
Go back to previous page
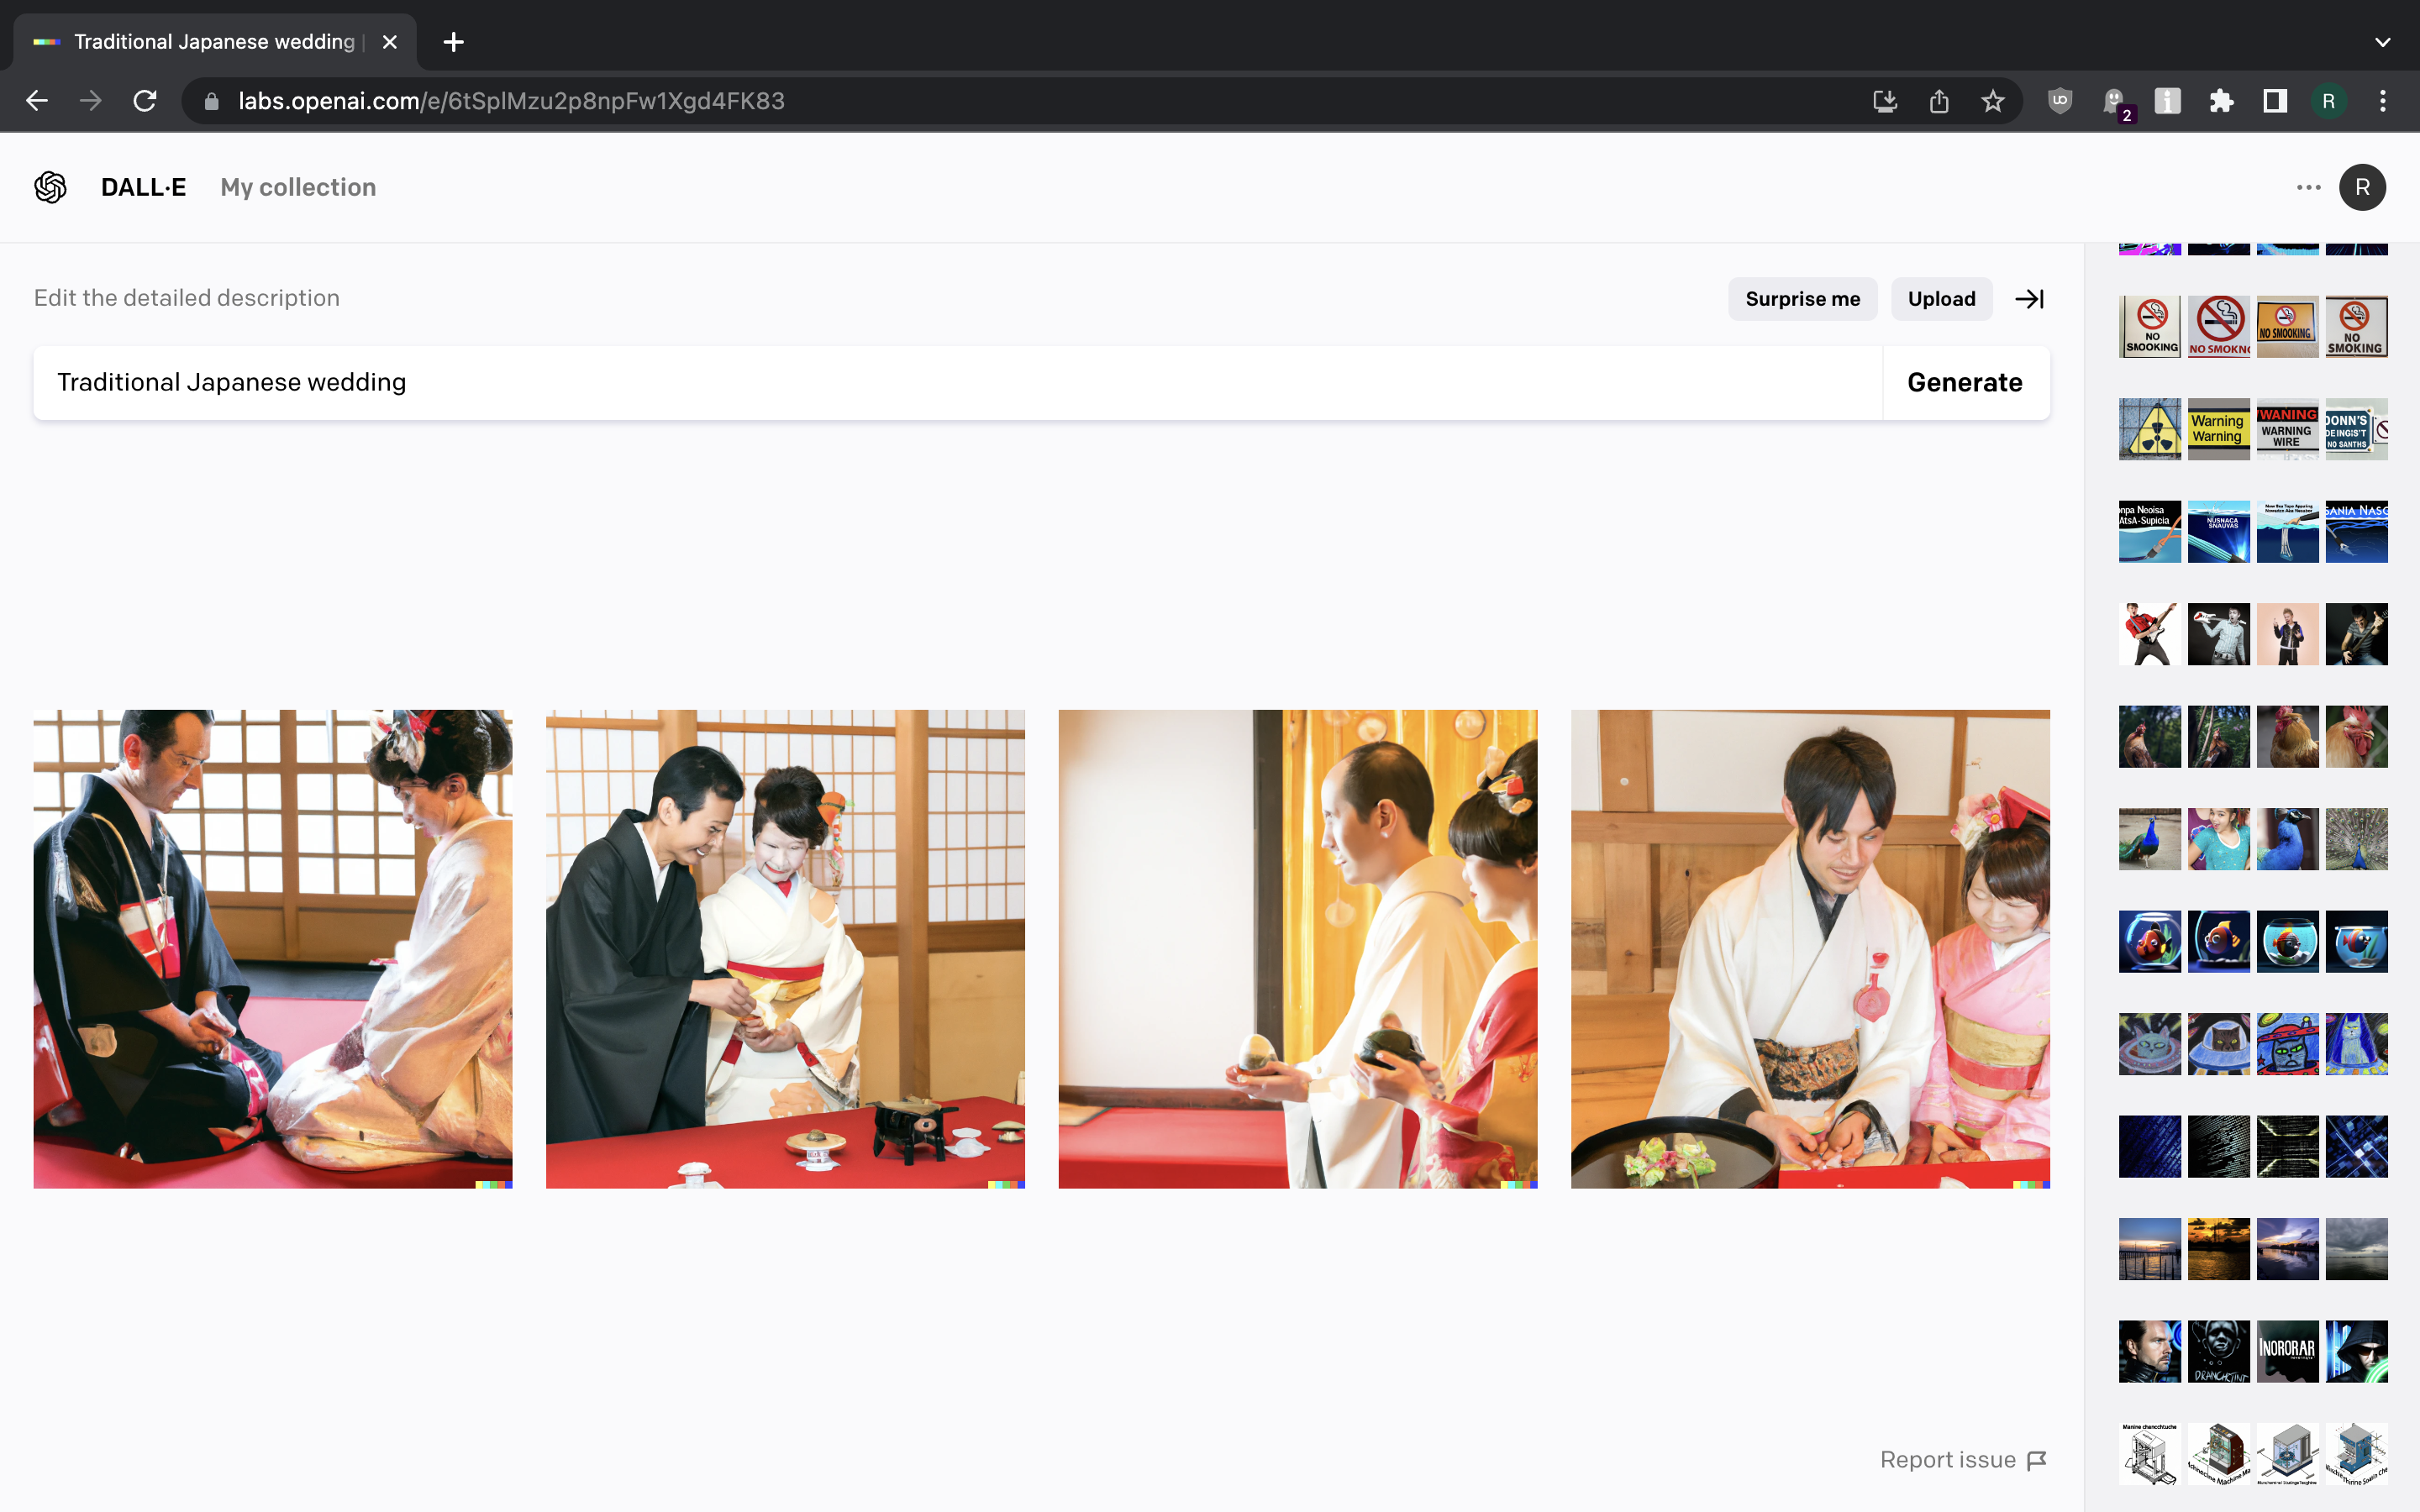tap(37, 101)
